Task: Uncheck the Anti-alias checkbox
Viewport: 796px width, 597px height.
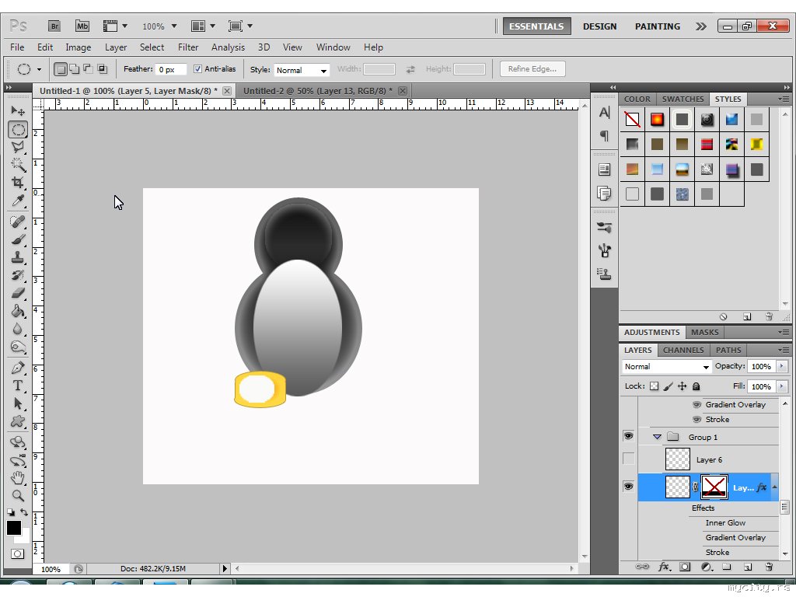Action: pos(197,69)
